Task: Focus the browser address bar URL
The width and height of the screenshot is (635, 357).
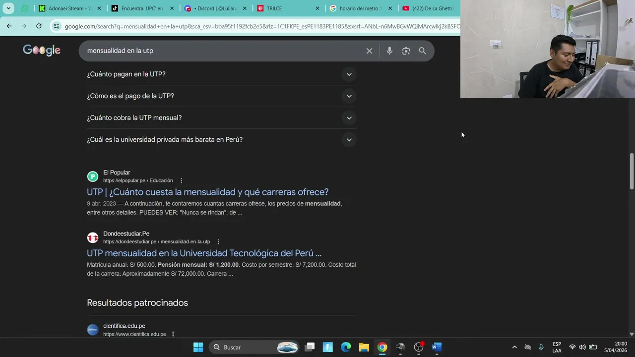Action: pyautogui.click(x=262, y=26)
